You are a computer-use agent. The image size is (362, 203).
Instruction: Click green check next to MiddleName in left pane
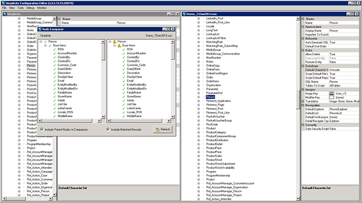point(55,116)
